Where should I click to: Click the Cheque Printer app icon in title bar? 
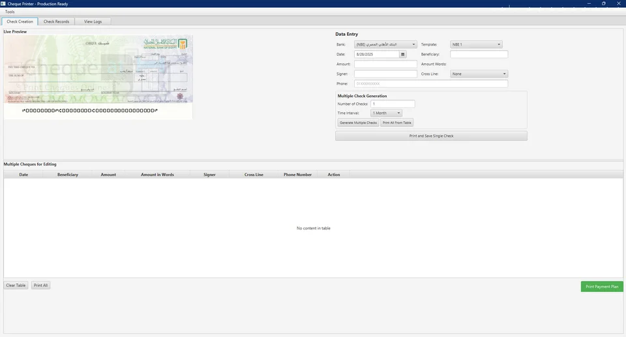point(3,4)
